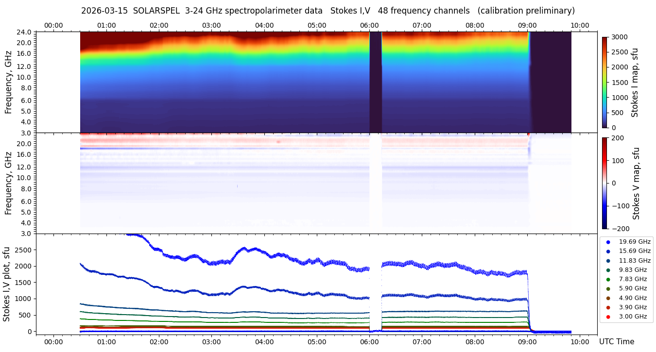Click the 4.90 GHz legend marker dot

tap(608, 298)
